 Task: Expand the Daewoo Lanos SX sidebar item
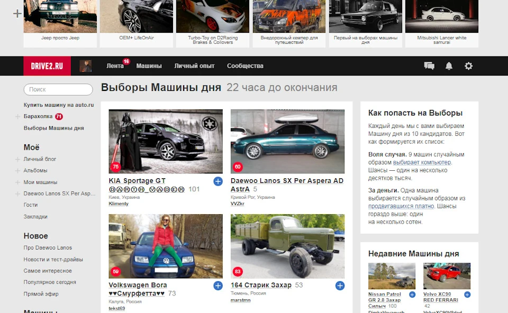point(17,194)
